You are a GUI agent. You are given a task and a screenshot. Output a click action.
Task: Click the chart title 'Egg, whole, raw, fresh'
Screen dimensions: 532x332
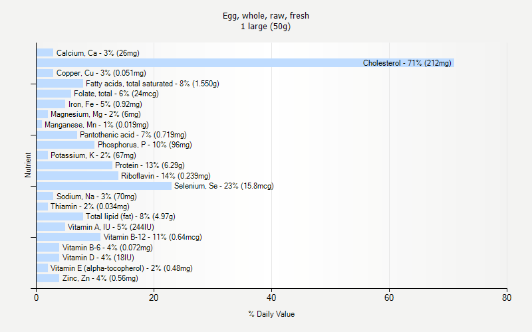click(266, 15)
